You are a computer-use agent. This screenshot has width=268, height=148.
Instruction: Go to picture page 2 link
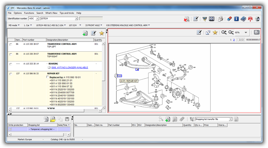coord(234,40)
